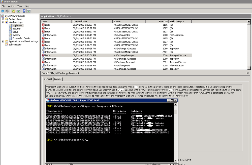This screenshot has width=252, height=165.
Task: Click the Subscriptions icon in tree
Action: coord(7,45)
